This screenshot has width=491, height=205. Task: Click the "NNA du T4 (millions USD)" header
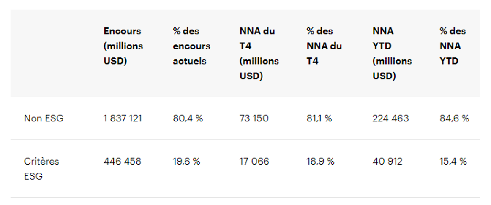pyautogui.click(x=259, y=54)
